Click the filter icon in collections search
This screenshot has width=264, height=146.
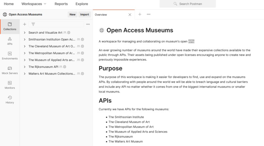pos(33,24)
